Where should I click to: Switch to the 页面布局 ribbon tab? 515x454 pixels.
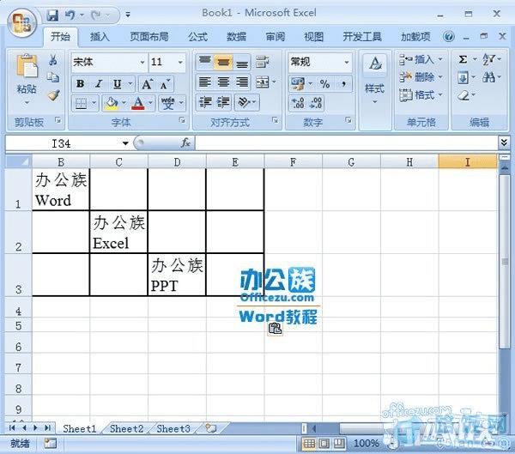[149, 36]
